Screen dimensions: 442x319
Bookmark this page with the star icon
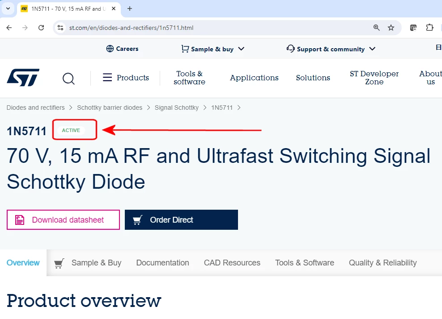coord(391,28)
